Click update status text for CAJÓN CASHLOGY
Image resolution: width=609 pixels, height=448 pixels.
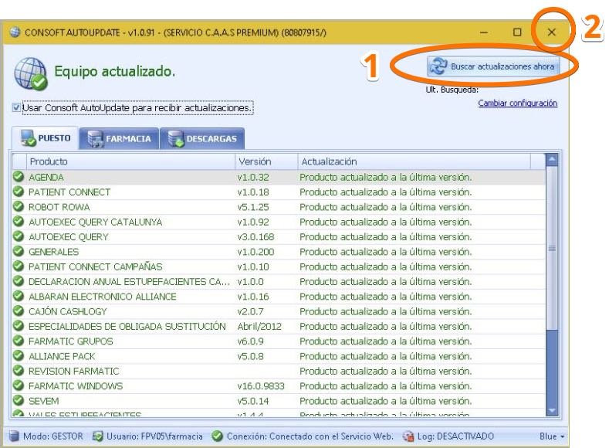pyautogui.click(x=386, y=311)
